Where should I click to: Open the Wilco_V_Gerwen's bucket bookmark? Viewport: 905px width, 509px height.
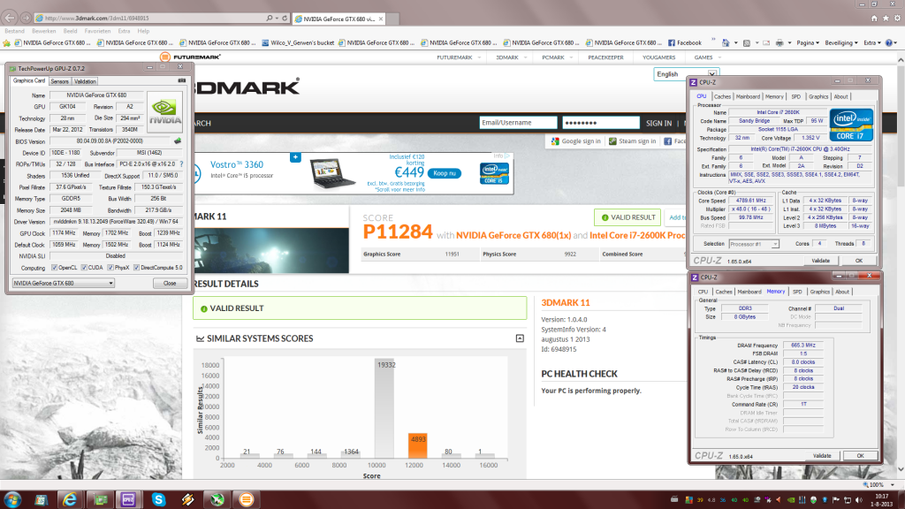click(298, 42)
